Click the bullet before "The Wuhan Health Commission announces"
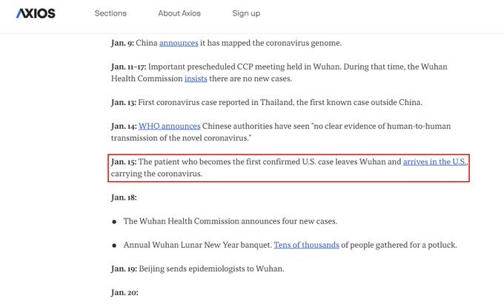The width and height of the screenshot is (504, 307). (x=114, y=221)
